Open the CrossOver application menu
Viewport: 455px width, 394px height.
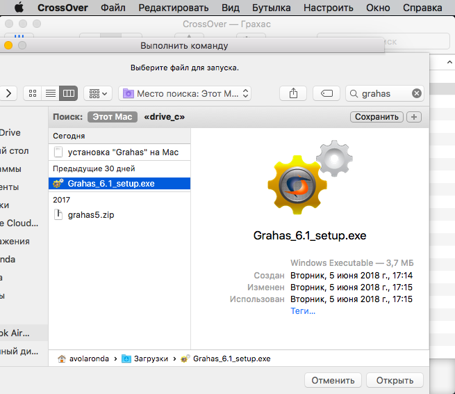pyautogui.click(x=63, y=8)
